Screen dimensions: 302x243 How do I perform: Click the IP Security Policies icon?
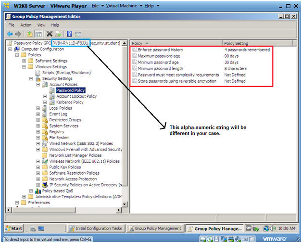click(x=45, y=185)
